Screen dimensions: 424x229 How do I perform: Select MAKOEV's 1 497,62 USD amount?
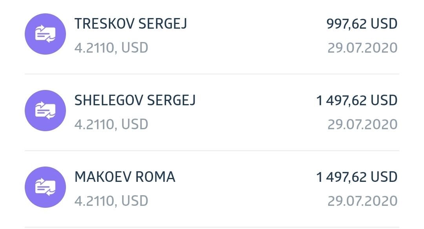(356, 177)
